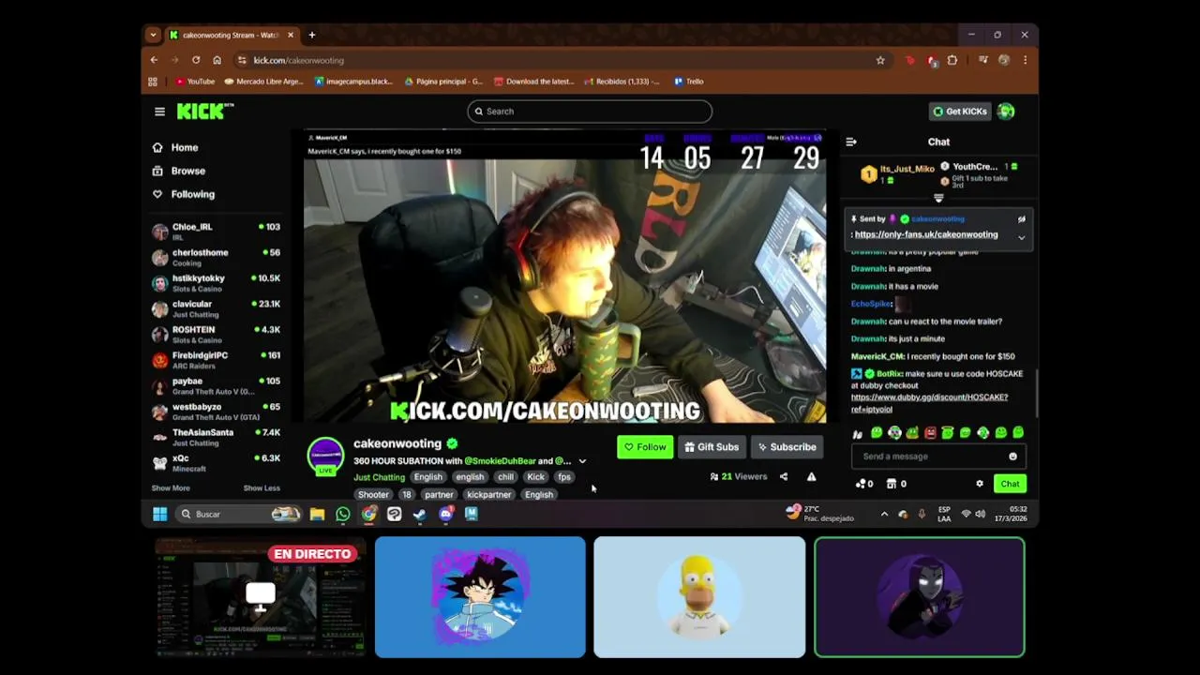Click Show Less in the sidebar
The width and height of the screenshot is (1200, 675).
[262, 488]
